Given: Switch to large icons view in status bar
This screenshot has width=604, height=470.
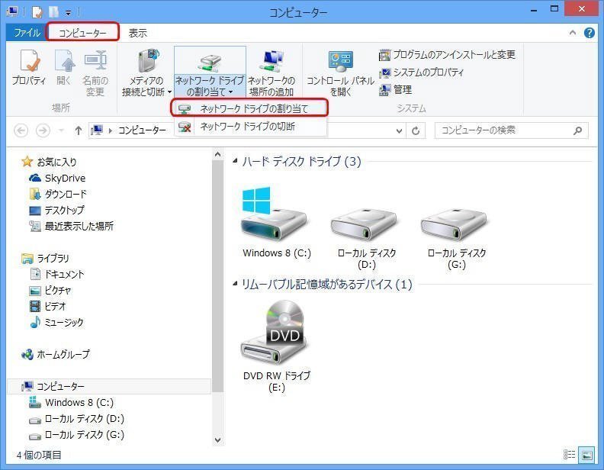Looking at the screenshot, I should coord(587,455).
